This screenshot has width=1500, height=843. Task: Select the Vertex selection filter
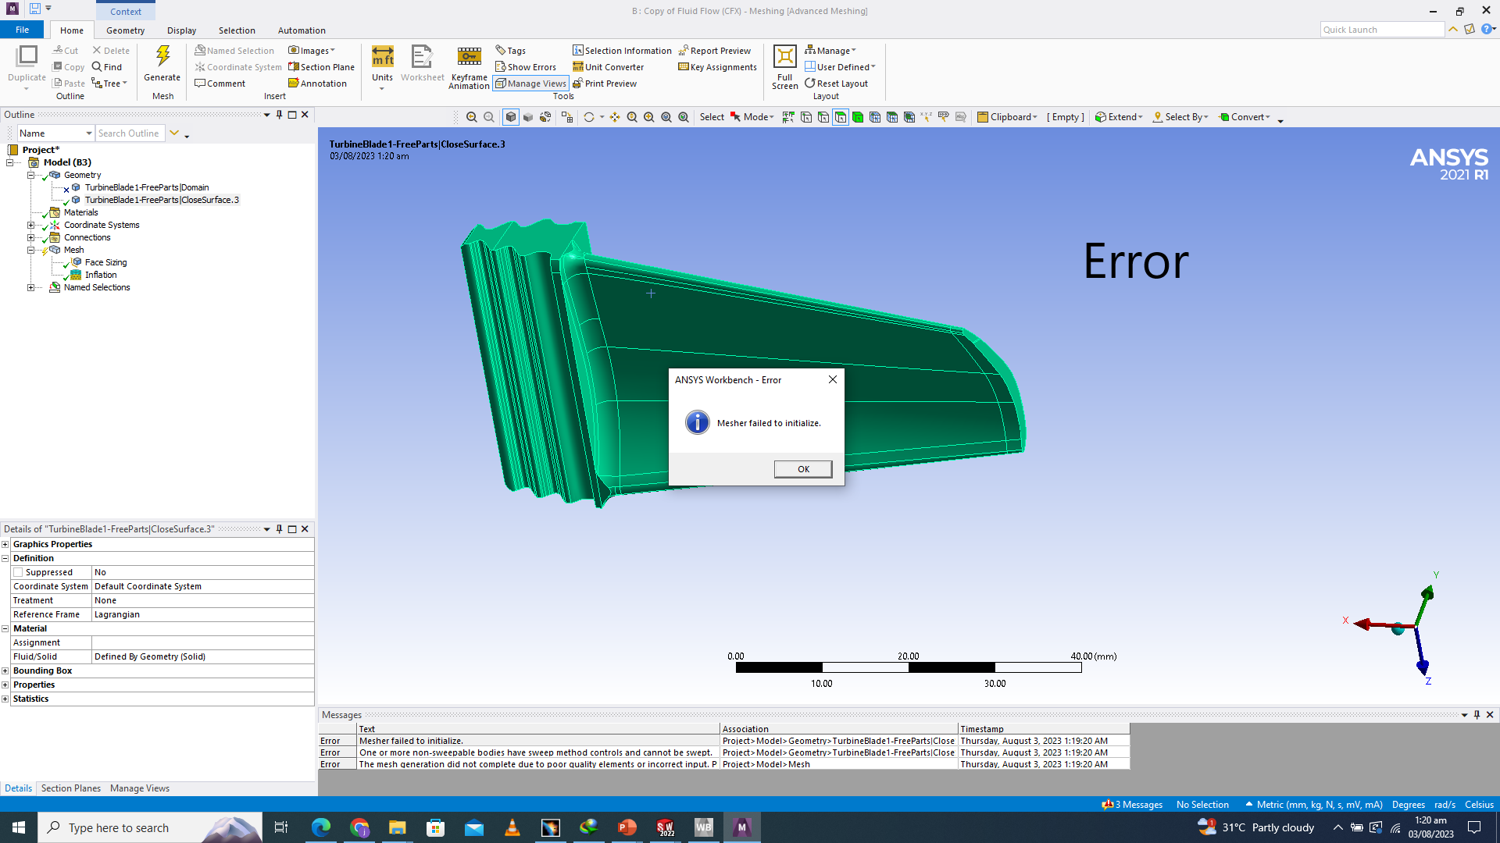(x=806, y=117)
